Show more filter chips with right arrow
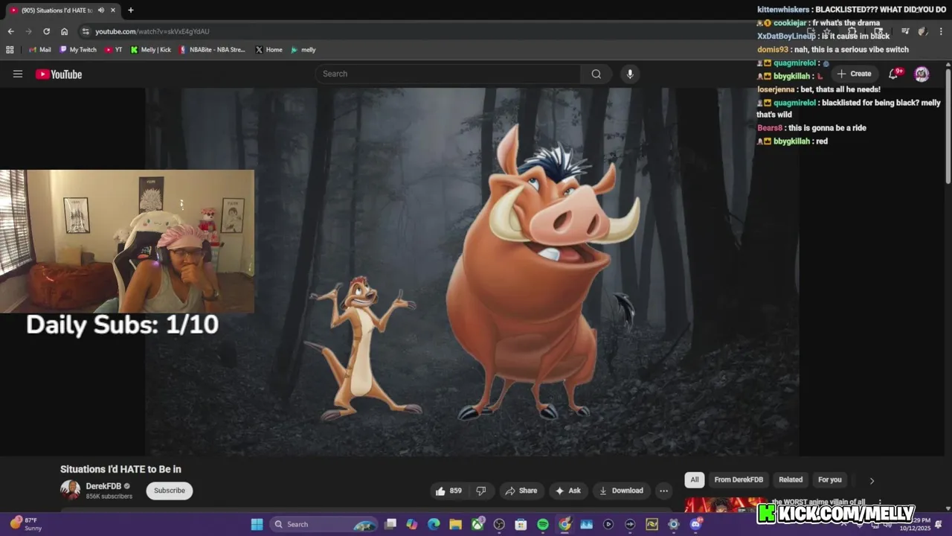This screenshot has width=952, height=536. coord(872,480)
